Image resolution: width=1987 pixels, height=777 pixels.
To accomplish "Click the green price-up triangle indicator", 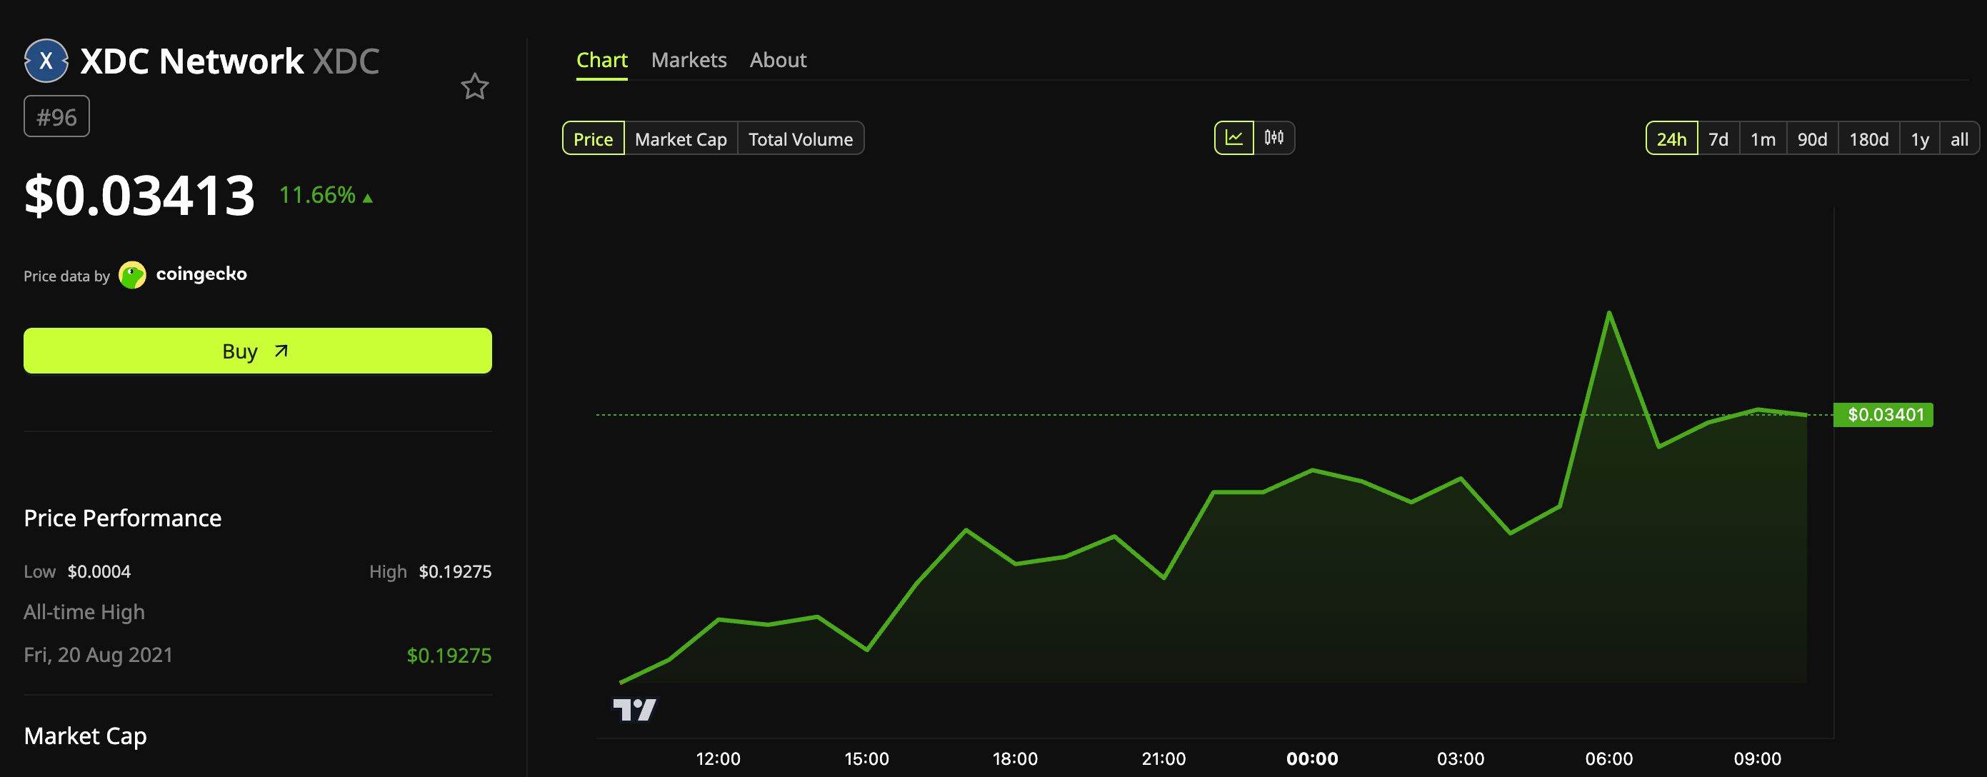I will click(368, 199).
